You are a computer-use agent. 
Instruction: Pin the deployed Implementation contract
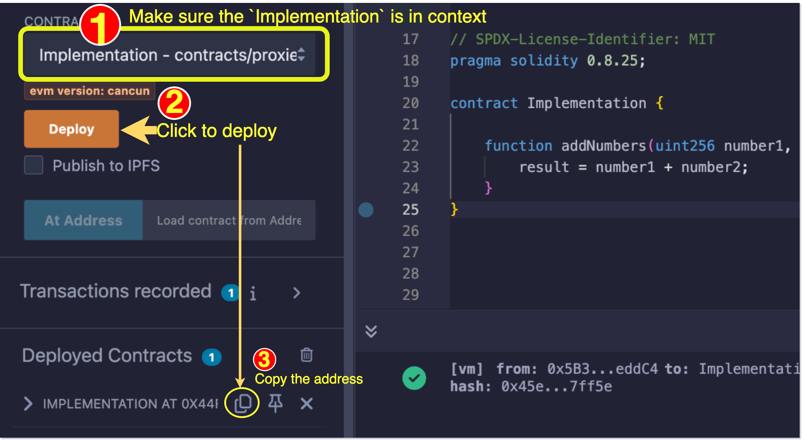[x=276, y=403]
